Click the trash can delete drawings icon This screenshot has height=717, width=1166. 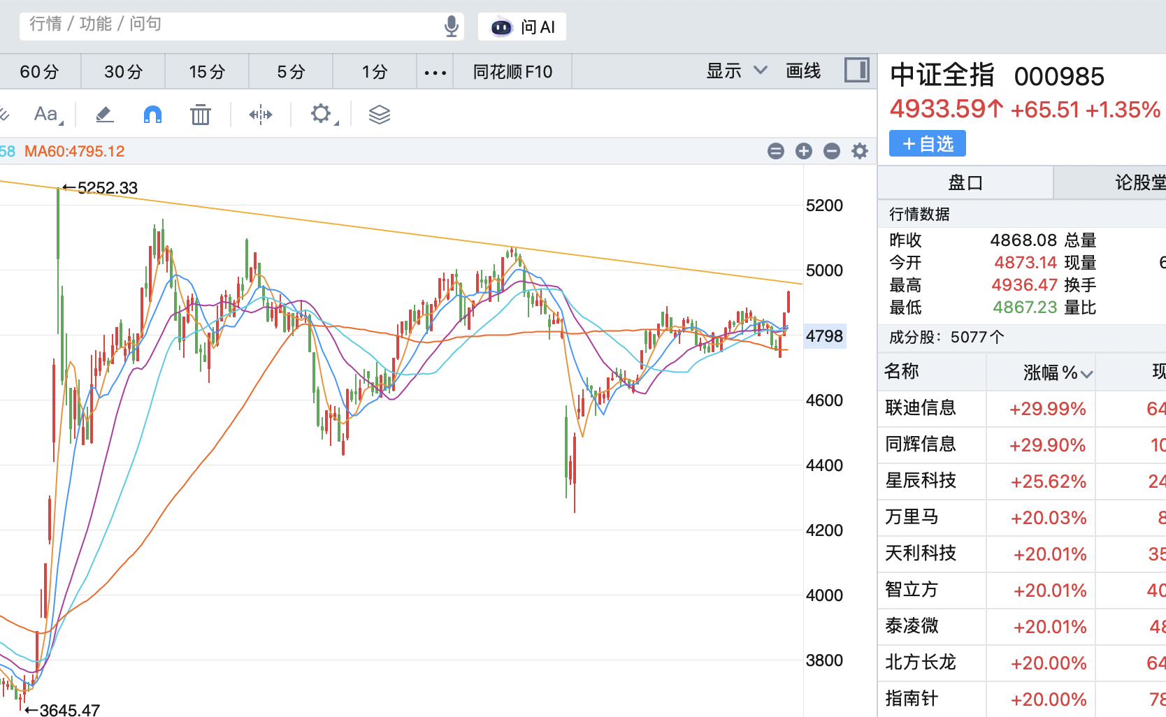(201, 114)
